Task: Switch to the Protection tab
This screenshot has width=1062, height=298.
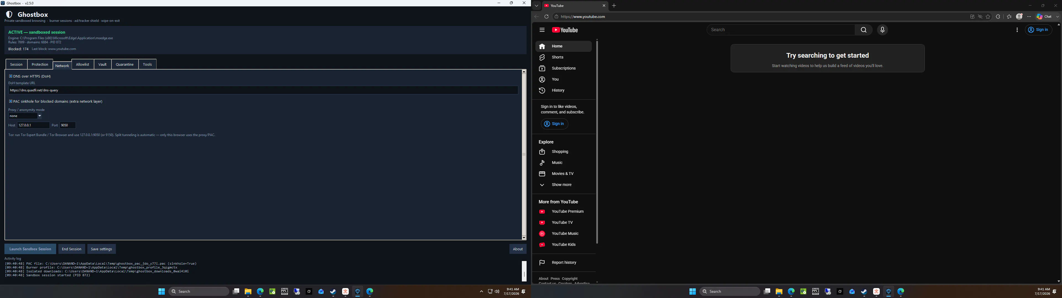Action: pos(40,64)
